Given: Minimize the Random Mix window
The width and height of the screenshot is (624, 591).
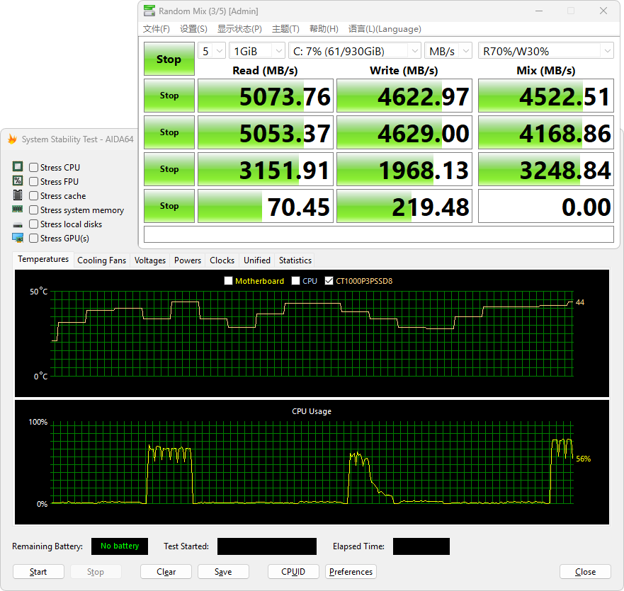Looking at the screenshot, I should (x=539, y=11).
